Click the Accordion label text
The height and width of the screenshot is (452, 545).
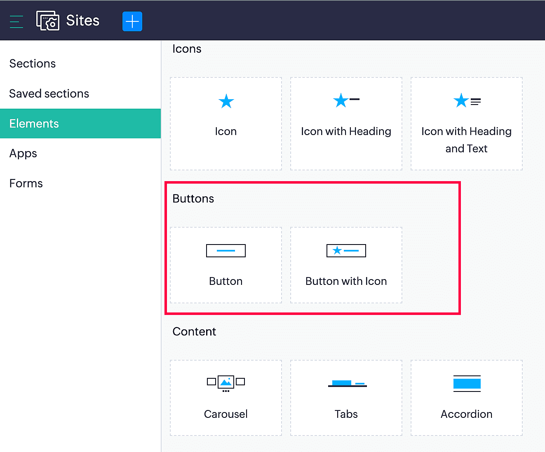point(466,414)
